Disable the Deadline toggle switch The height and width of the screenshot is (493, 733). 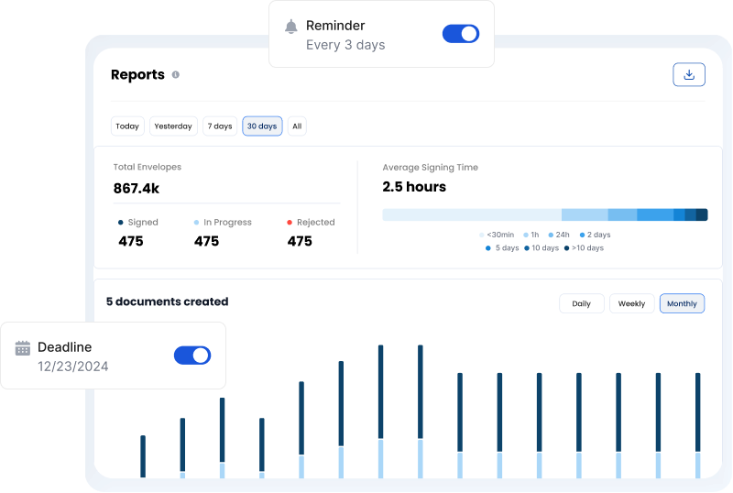pyautogui.click(x=192, y=356)
